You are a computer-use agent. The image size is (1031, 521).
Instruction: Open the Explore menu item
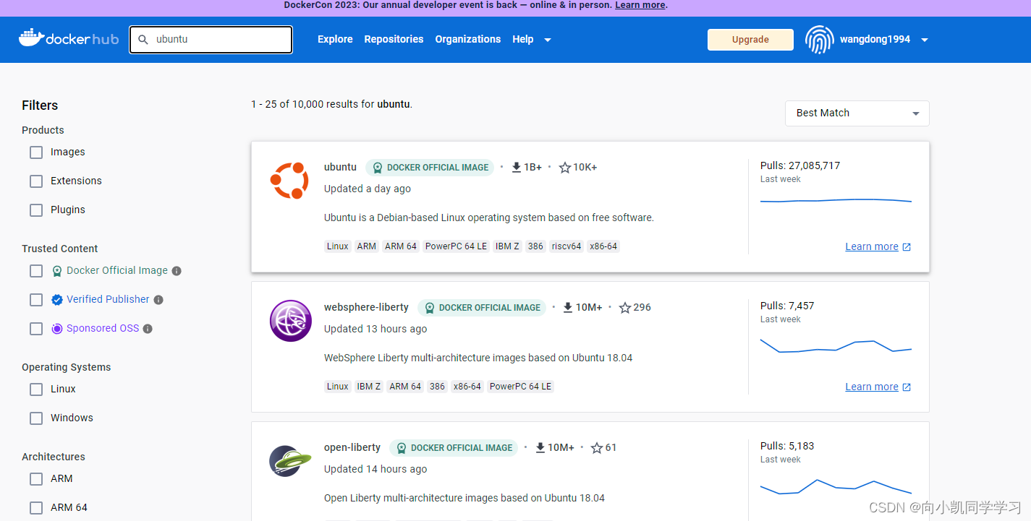click(x=335, y=39)
